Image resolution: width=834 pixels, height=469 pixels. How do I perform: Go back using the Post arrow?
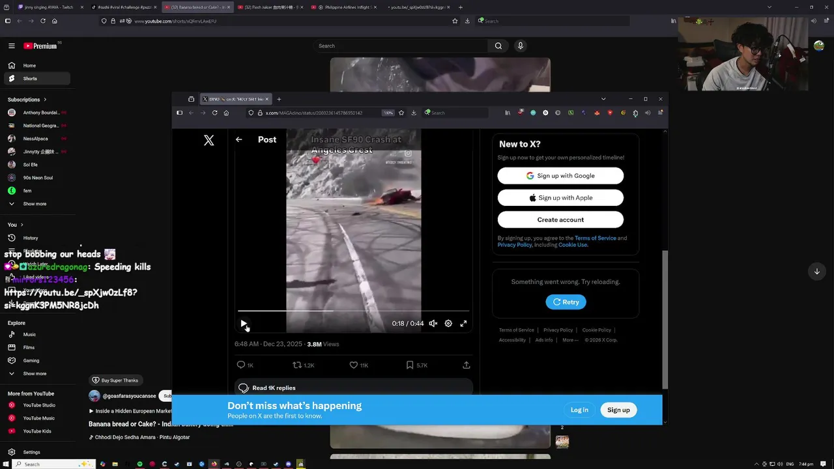(x=238, y=139)
